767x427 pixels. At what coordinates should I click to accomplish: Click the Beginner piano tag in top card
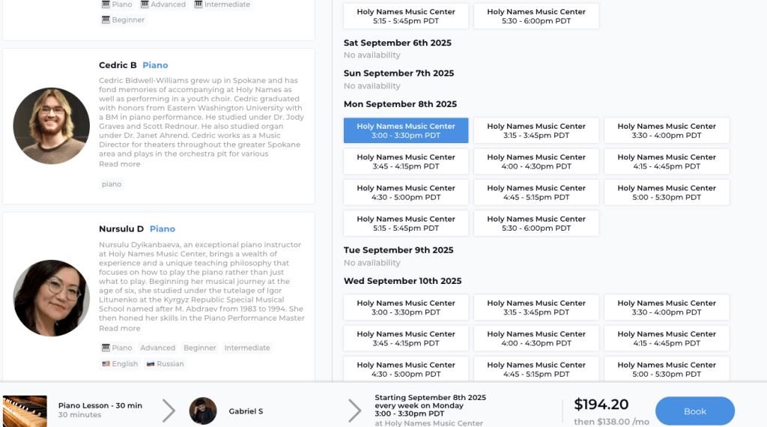tap(123, 20)
